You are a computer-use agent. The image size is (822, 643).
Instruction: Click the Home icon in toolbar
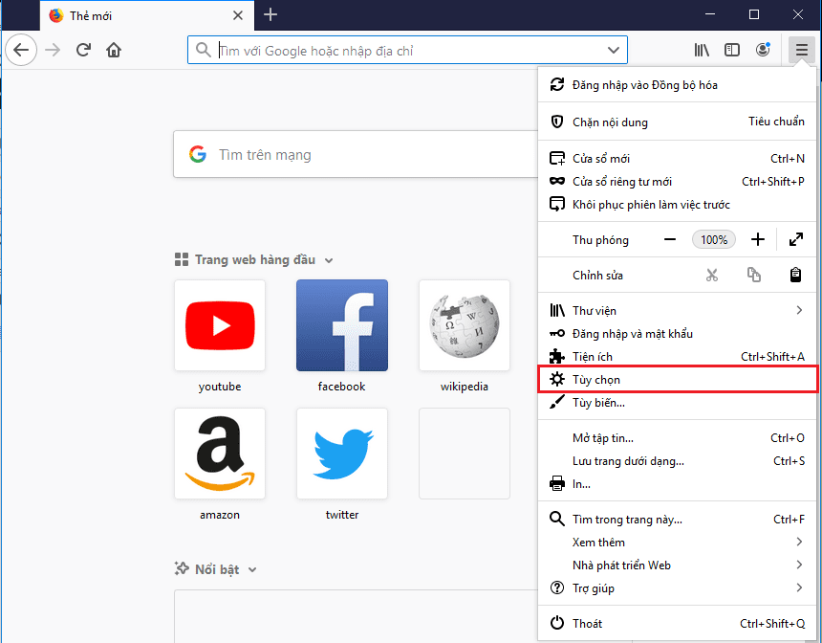[x=114, y=50]
